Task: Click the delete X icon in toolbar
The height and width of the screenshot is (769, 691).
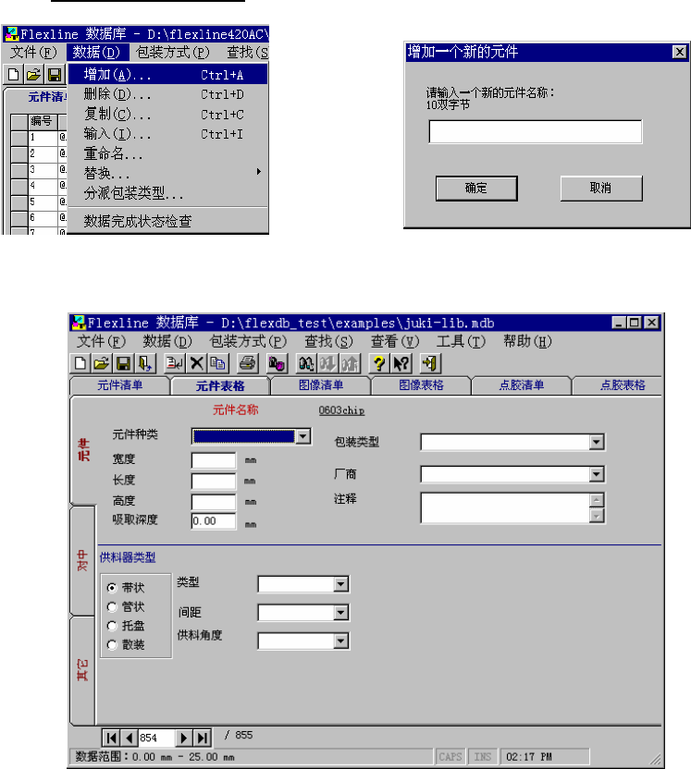Action: click(196, 363)
